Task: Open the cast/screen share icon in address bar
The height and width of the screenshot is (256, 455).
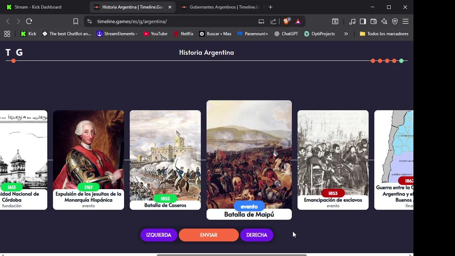Action: pyautogui.click(x=261, y=21)
